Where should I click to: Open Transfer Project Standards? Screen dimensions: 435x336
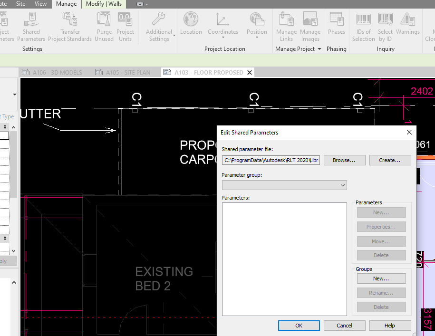pyautogui.click(x=69, y=26)
